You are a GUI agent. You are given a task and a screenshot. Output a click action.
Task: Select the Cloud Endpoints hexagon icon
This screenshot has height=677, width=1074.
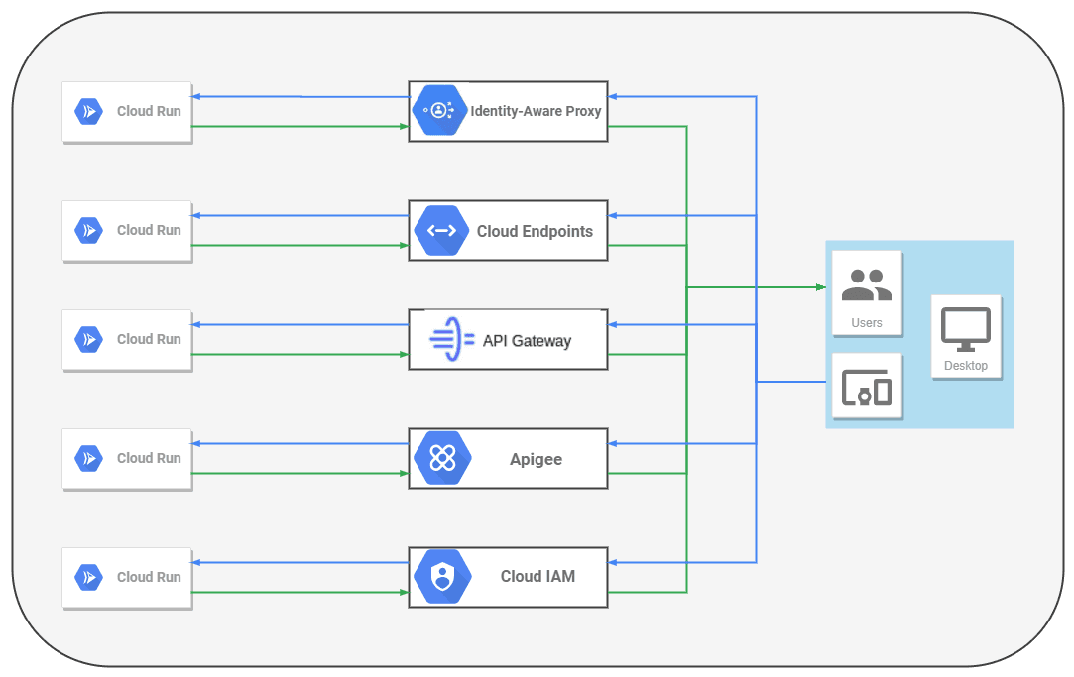(x=441, y=231)
